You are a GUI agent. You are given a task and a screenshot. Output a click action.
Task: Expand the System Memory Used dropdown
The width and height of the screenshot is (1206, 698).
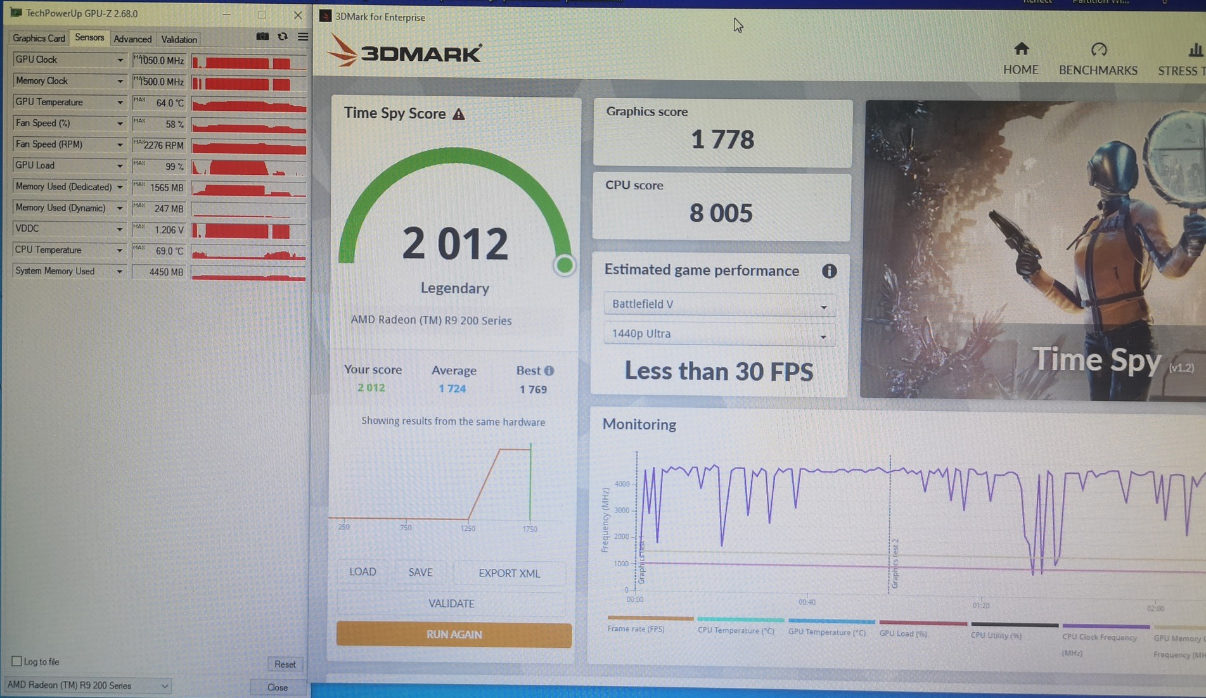(x=120, y=271)
